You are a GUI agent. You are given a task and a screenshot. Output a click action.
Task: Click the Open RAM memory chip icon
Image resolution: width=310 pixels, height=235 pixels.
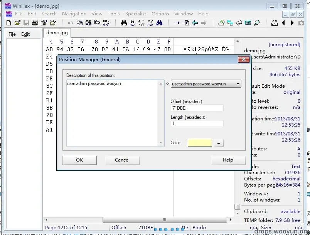coord(239,23)
